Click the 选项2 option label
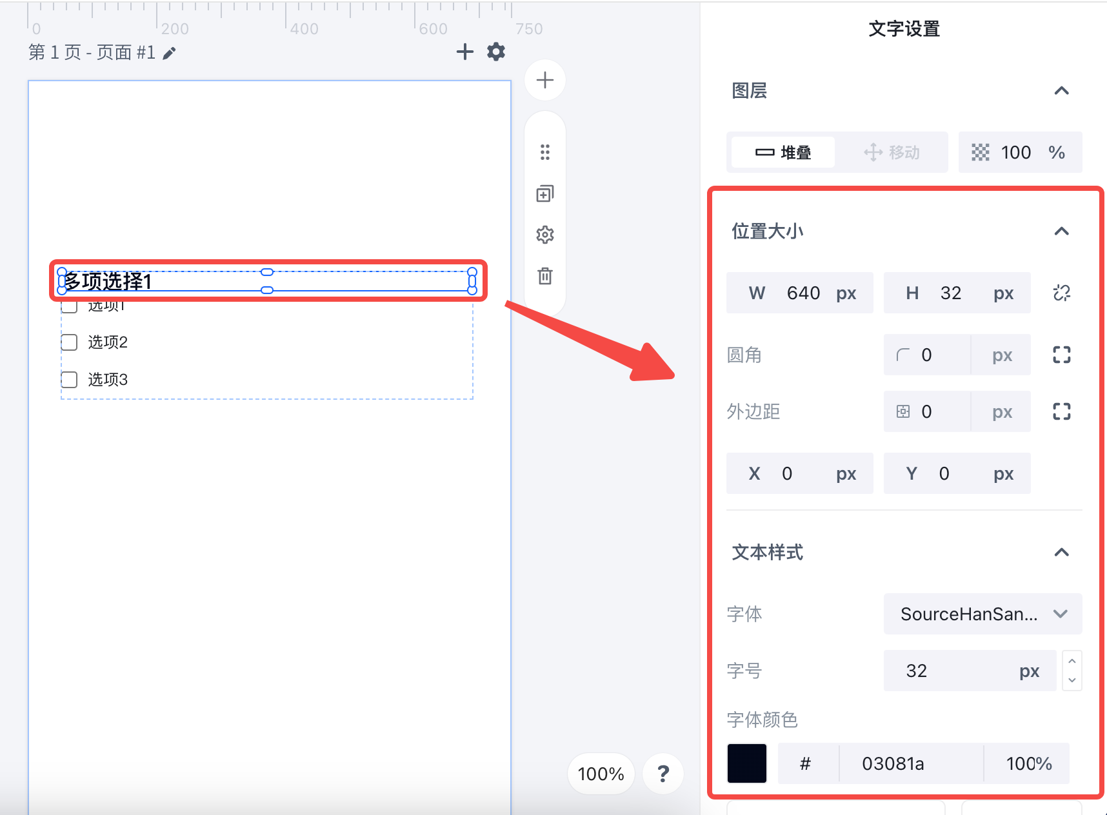This screenshot has width=1107, height=815. (108, 342)
